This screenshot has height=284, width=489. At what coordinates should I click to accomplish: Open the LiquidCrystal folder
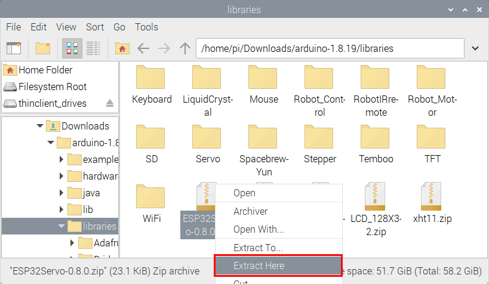[x=208, y=91]
